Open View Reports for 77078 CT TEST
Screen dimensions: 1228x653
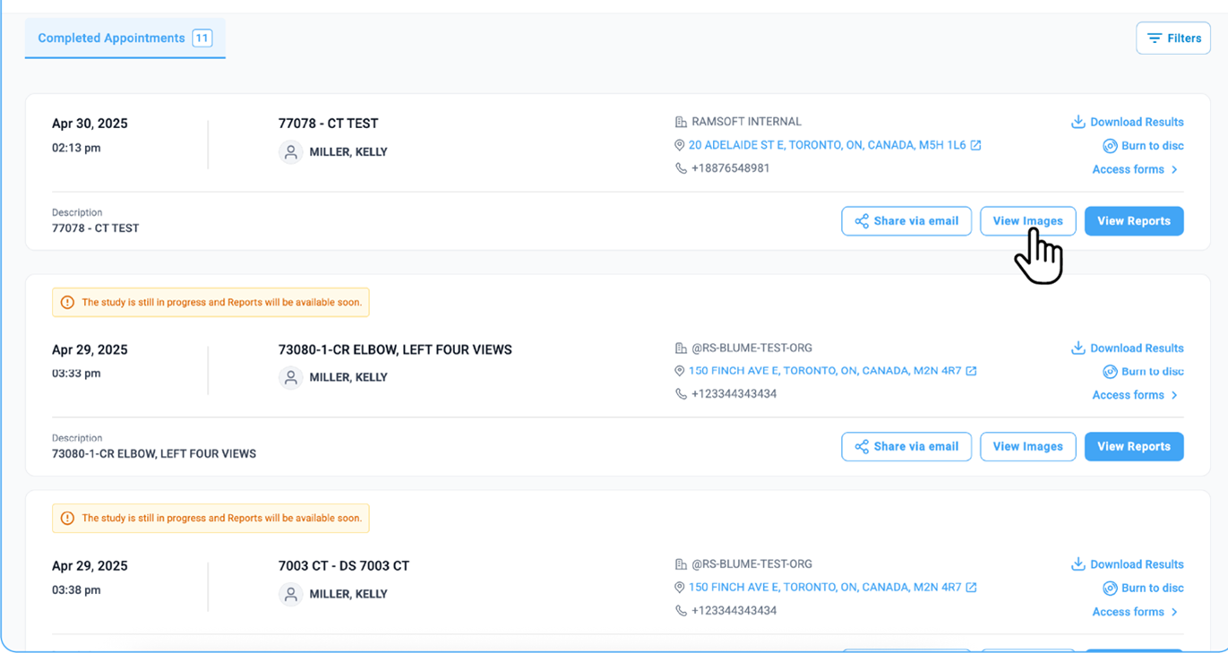1133,221
